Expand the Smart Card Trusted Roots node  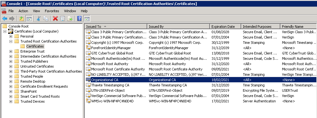(x=11, y=97)
